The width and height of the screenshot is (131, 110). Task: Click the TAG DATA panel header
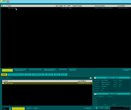112,94
